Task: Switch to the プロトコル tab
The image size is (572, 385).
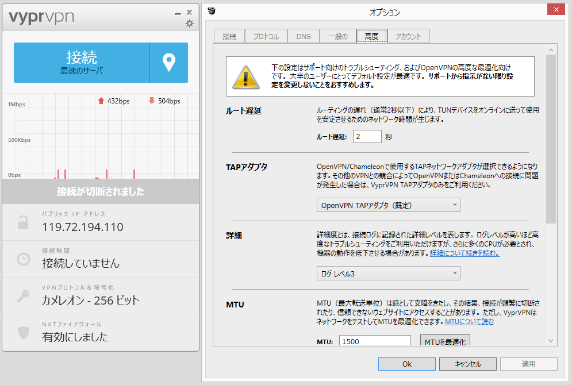Action: 266,36
